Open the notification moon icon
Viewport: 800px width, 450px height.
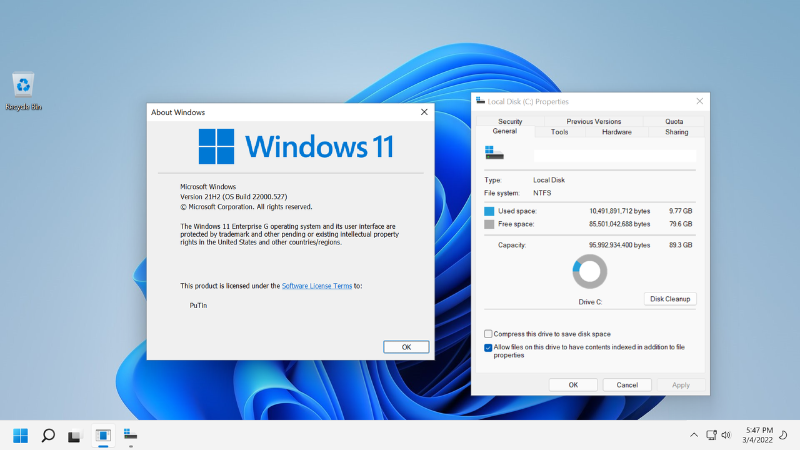(783, 435)
